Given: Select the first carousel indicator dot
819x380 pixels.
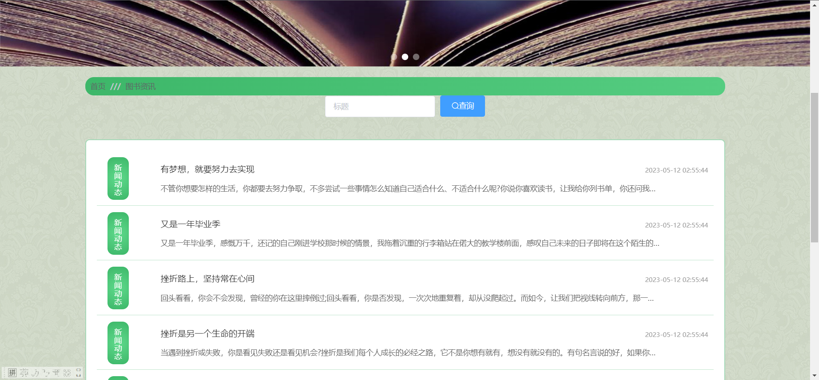Looking at the screenshot, I should 394,57.
